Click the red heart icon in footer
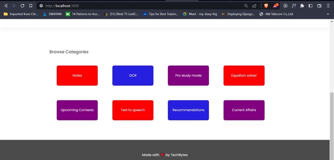The image size is (334, 160). [162, 155]
